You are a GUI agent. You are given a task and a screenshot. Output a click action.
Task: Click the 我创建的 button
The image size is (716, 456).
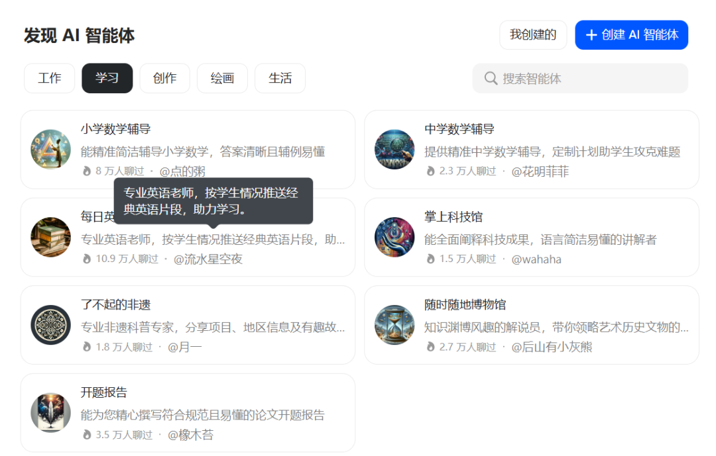(x=533, y=34)
